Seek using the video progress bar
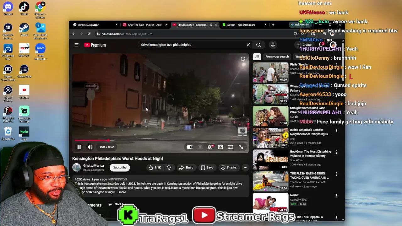This screenshot has height=226, width=402. click(x=161, y=141)
